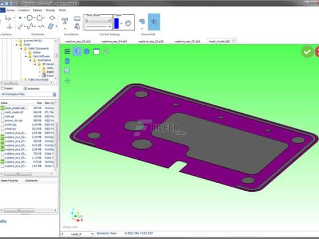Click Isometric View in status bar
This screenshot has height=239, width=319.
107,233
